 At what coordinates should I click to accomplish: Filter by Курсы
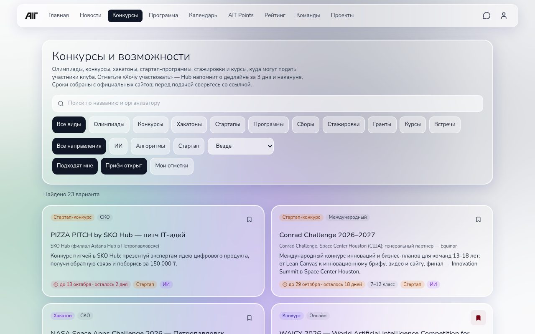coord(413,125)
